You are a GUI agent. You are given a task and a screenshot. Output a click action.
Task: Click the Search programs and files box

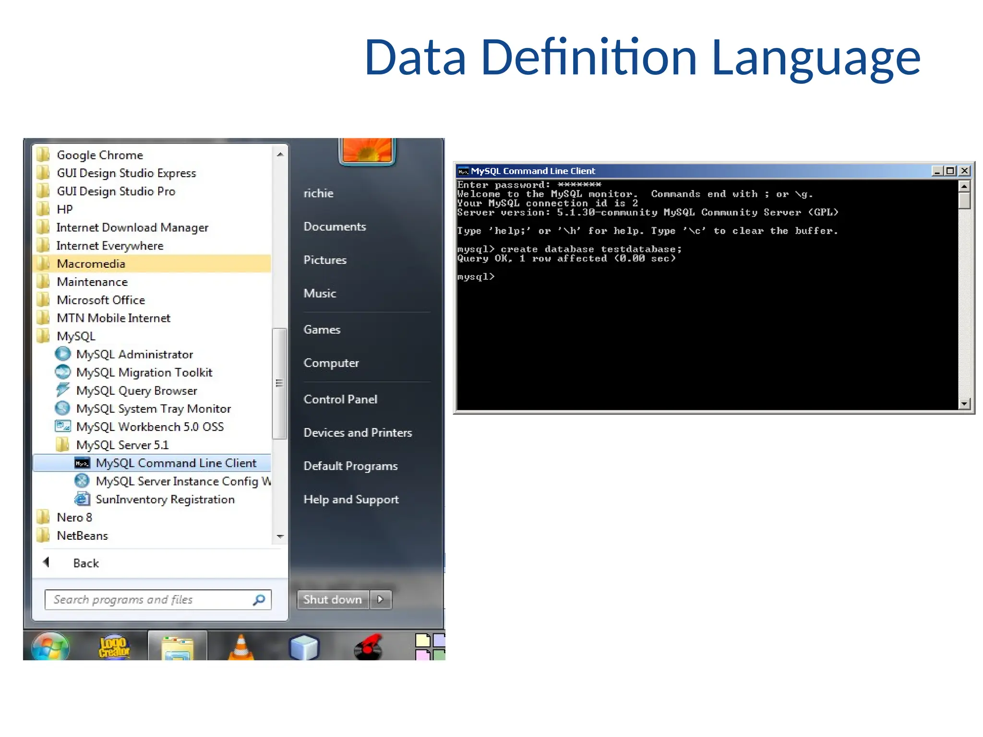(x=158, y=600)
